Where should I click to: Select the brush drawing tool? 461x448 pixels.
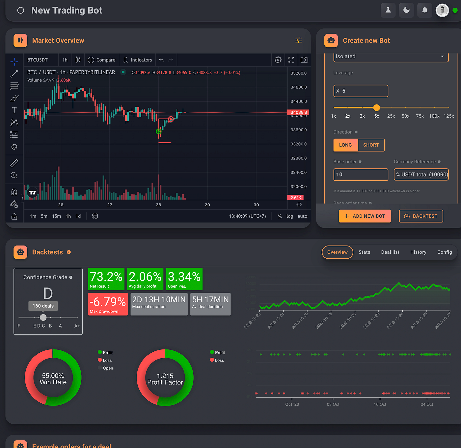point(14,98)
